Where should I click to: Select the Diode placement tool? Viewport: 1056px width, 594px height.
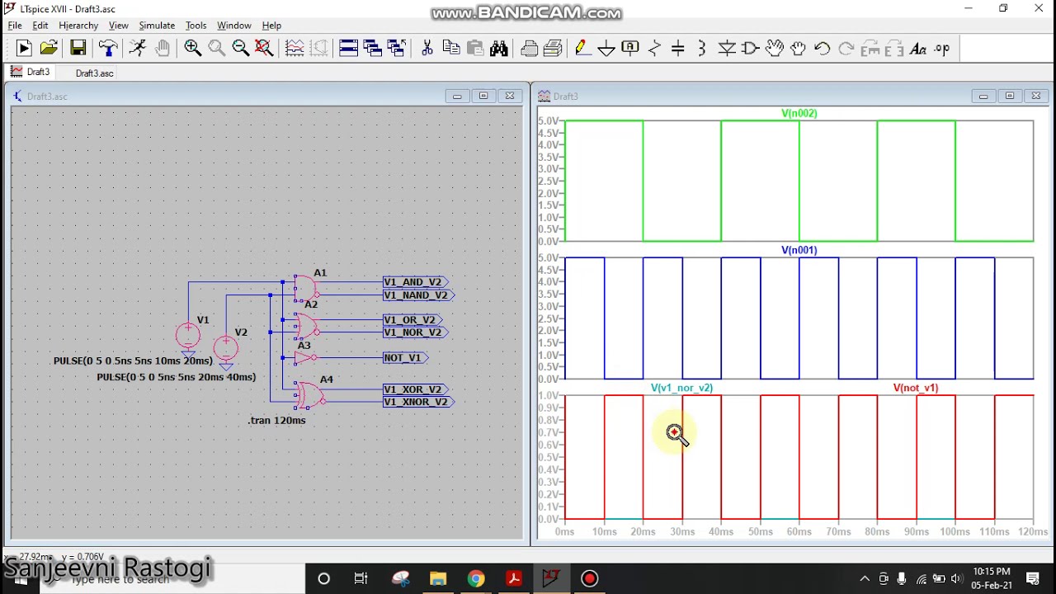click(726, 49)
